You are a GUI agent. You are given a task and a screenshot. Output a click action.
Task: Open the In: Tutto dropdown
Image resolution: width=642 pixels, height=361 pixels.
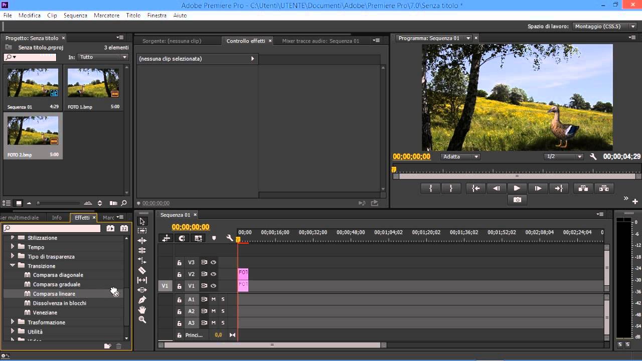[x=103, y=57]
